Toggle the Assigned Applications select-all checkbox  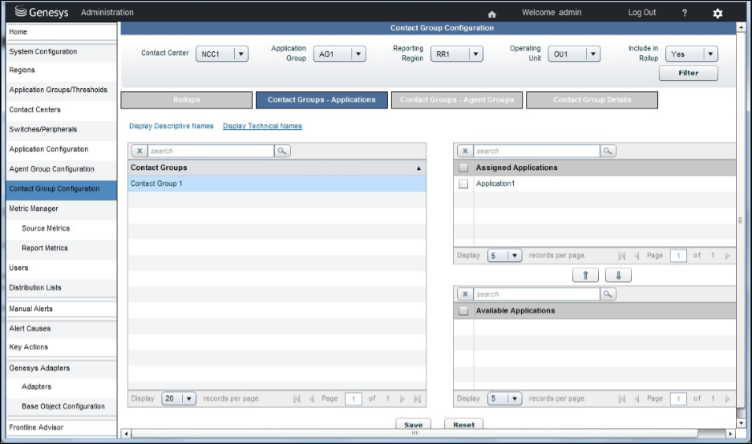[463, 168]
